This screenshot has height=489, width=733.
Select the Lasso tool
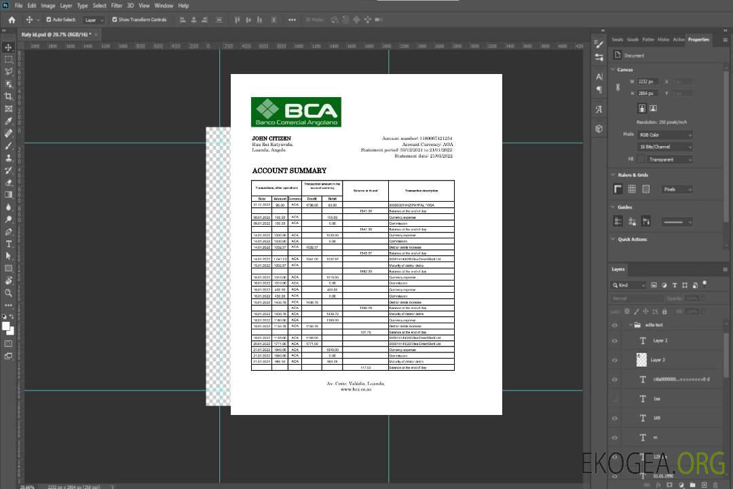tap(8, 71)
